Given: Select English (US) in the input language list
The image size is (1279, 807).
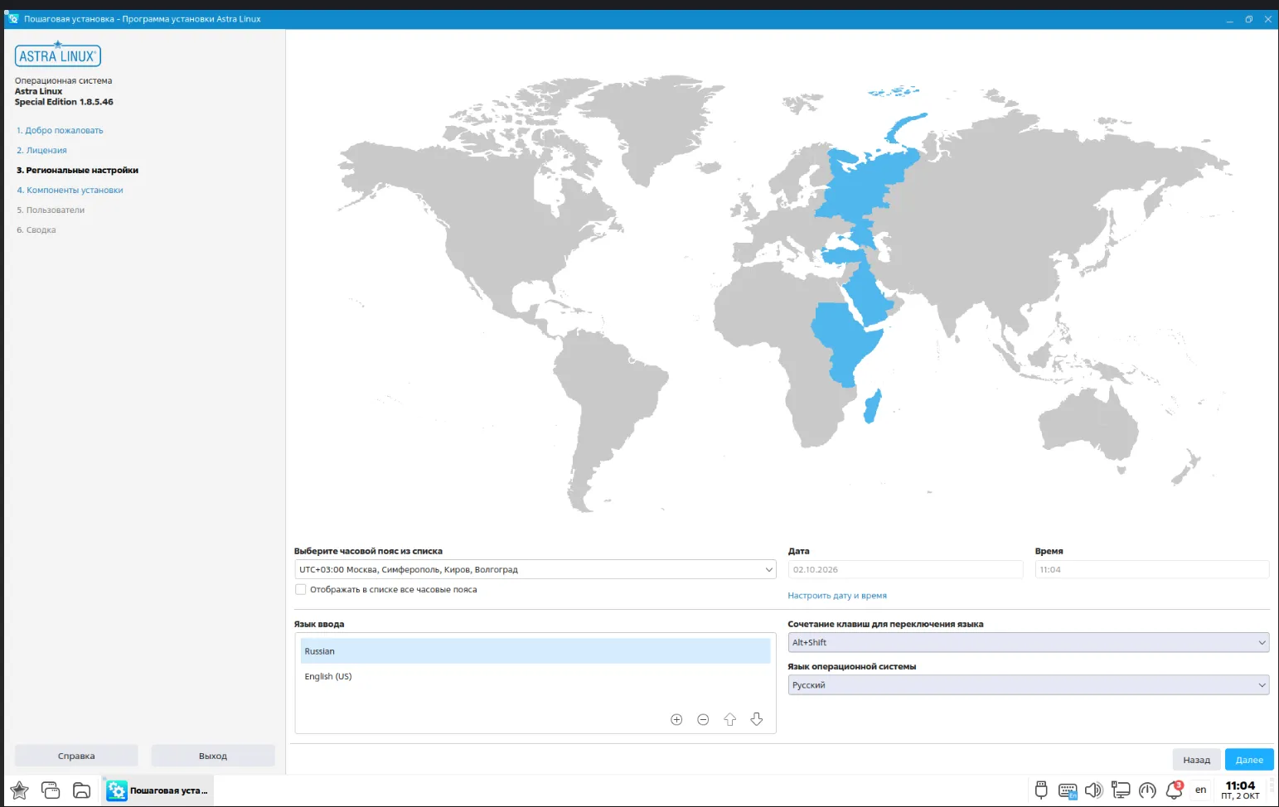Looking at the screenshot, I should (x=535, y=676).
